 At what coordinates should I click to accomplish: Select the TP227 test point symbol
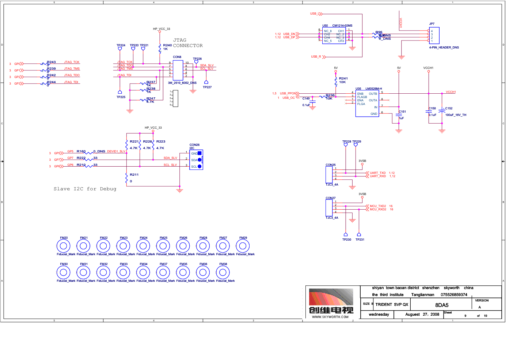[206, 82]
